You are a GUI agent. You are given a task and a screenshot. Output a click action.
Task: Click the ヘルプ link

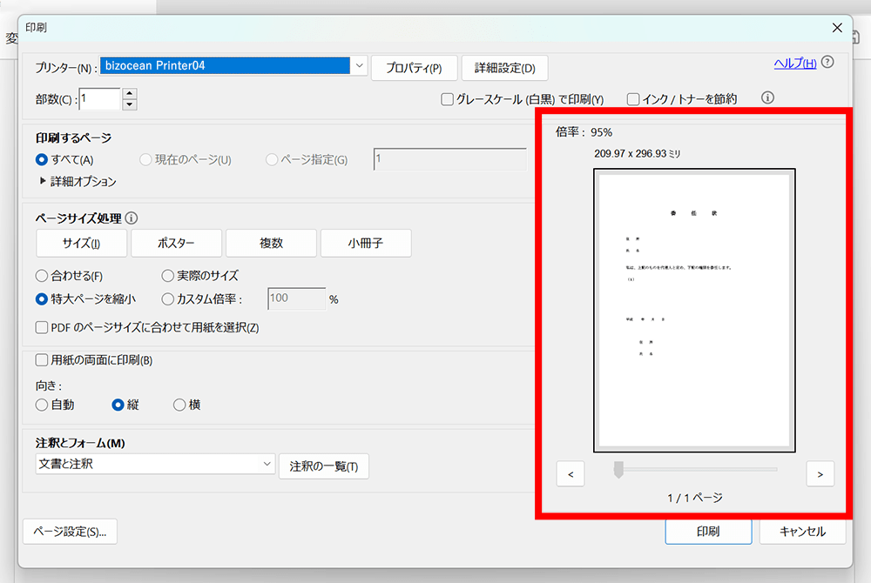[x=795, y=64]
